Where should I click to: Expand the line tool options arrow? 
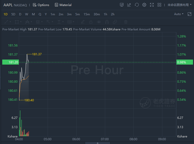[10, 22]
